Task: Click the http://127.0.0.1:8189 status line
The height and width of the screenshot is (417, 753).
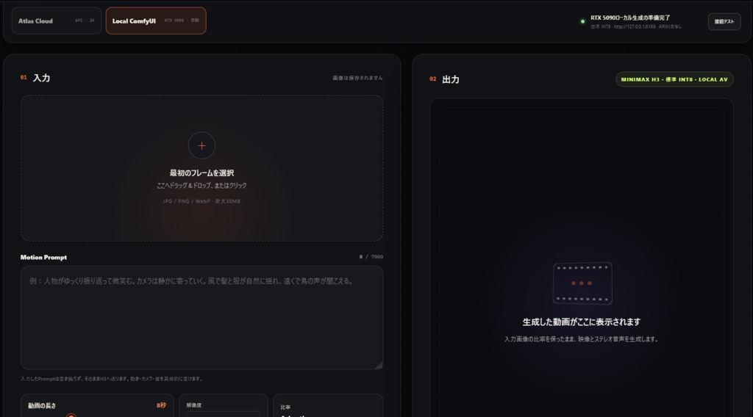Action: tap(636, 27)
